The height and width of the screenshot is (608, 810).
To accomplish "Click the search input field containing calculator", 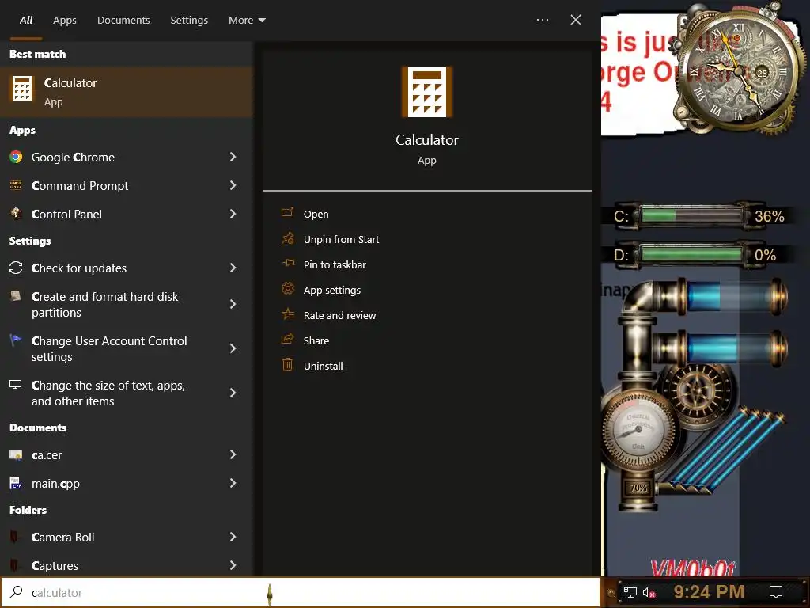I will [x=300, y=592].
